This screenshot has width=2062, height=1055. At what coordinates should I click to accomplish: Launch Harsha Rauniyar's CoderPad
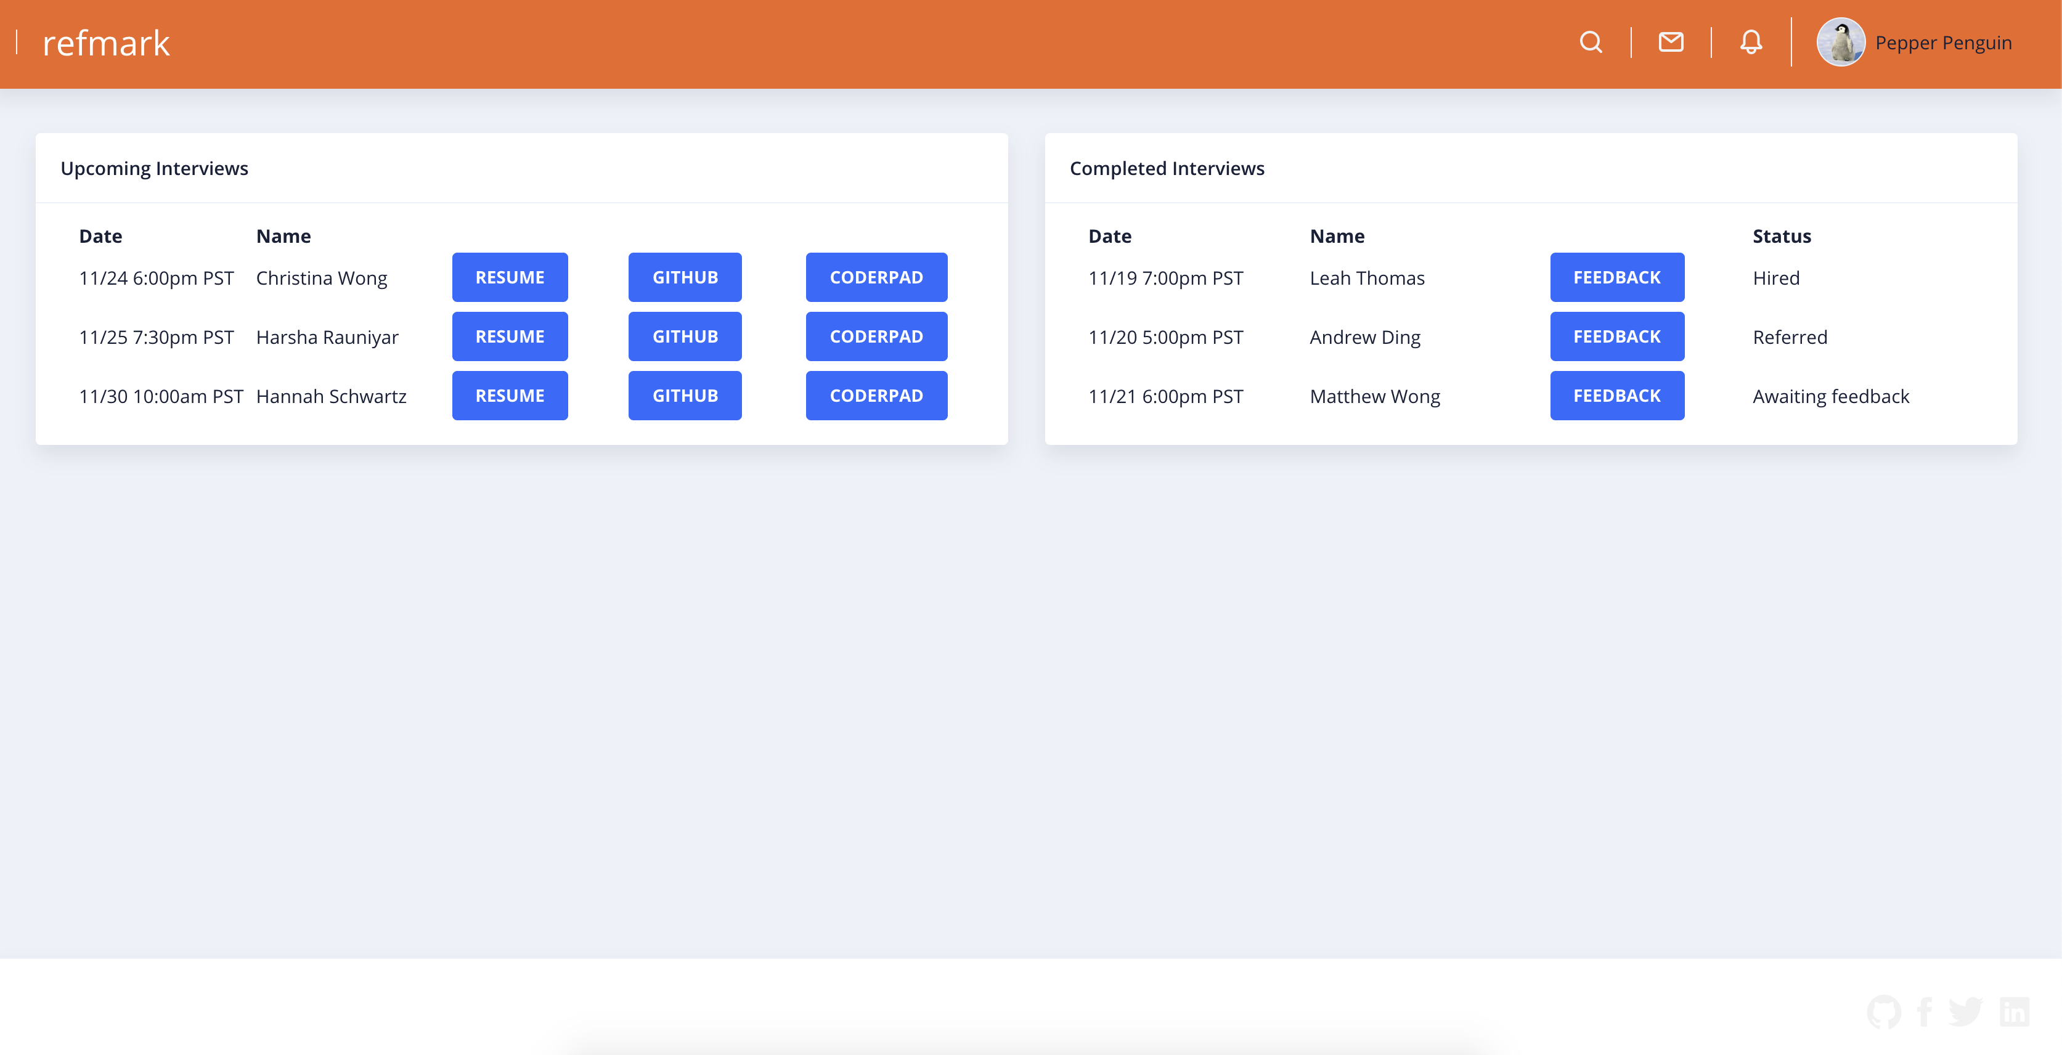[876, 336]
